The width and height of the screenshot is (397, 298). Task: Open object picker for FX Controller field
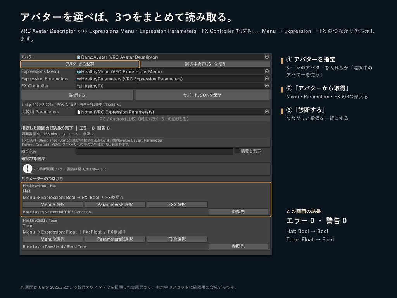[267, 86]
